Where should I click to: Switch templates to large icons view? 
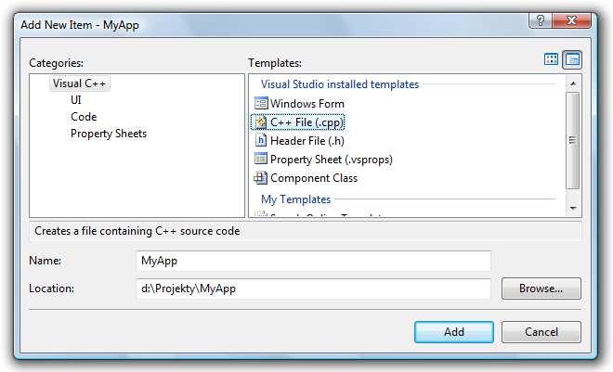coord(551,59)
